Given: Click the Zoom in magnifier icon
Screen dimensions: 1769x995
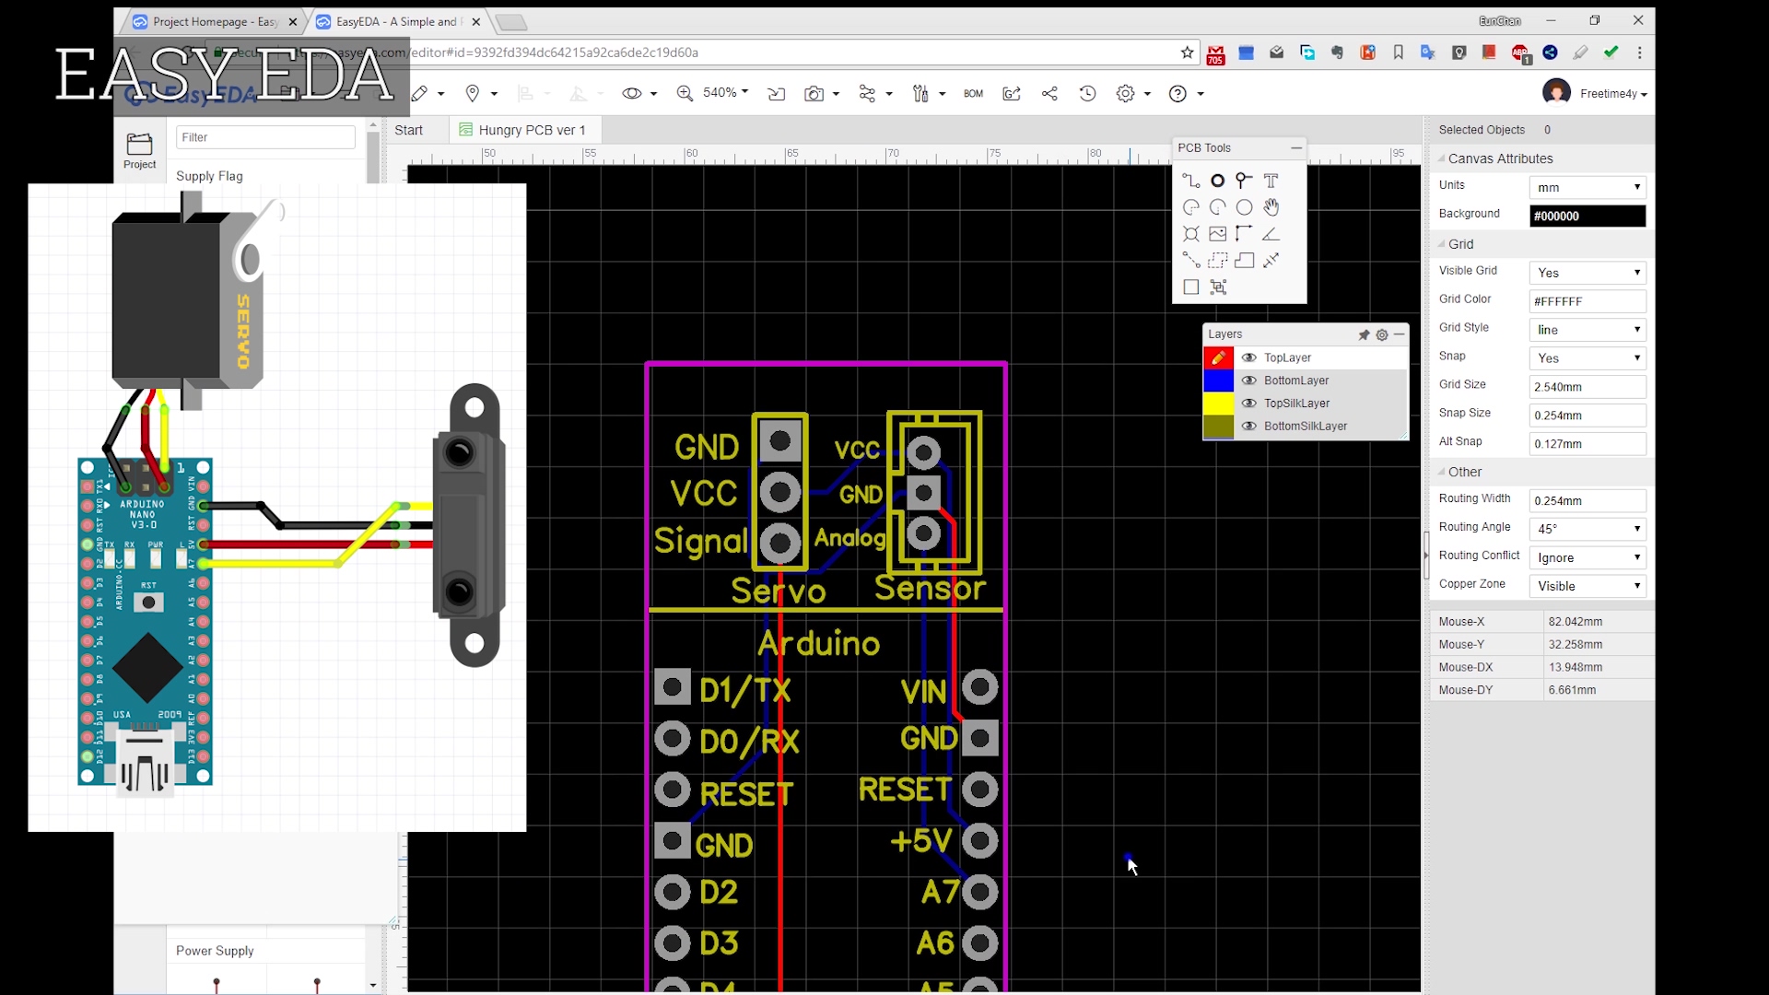Looking at the screenshot, I should tap(685, 93).
